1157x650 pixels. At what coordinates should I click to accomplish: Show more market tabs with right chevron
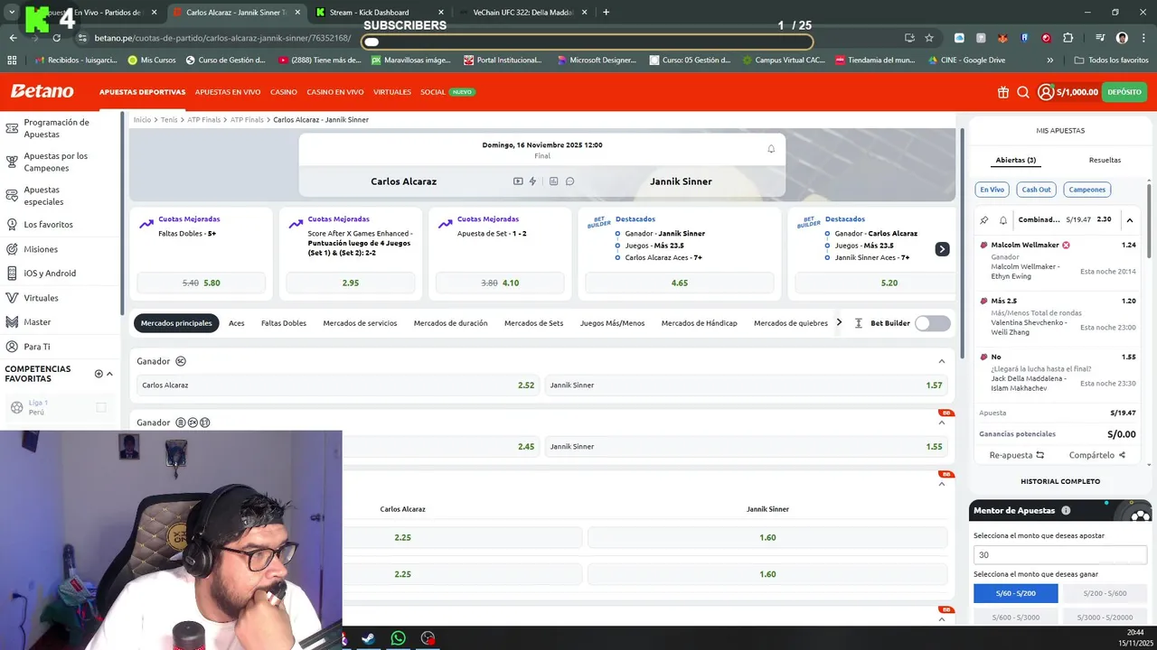tap(839, 322)
